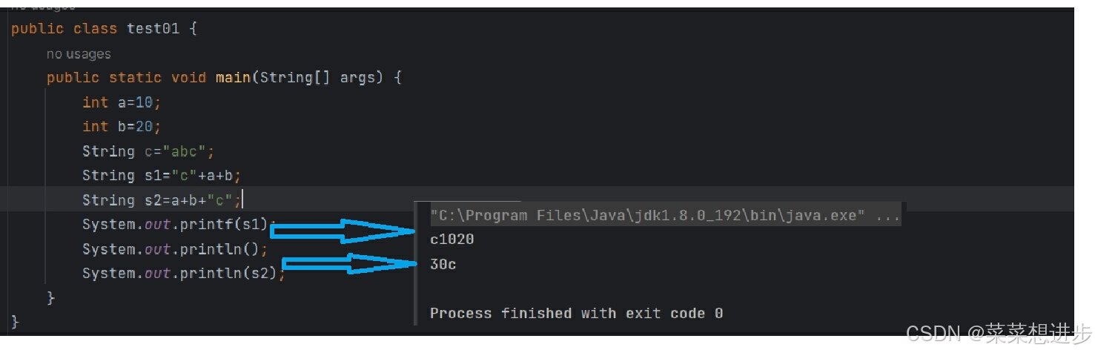Click the String s1 declaration line
This screenshot has width=1095, height=353.
click(x=162, y=176)
